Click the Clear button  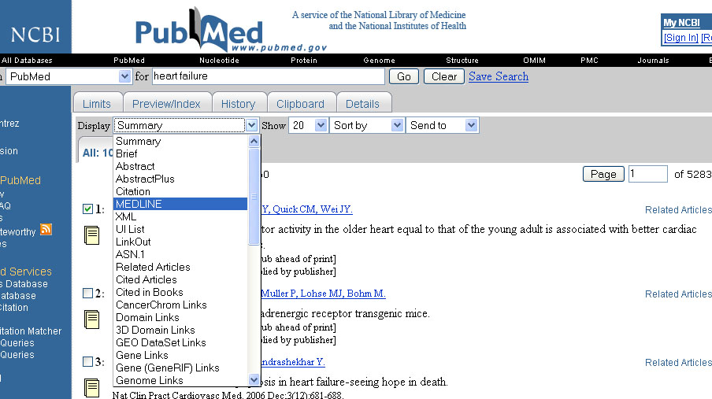444,76
